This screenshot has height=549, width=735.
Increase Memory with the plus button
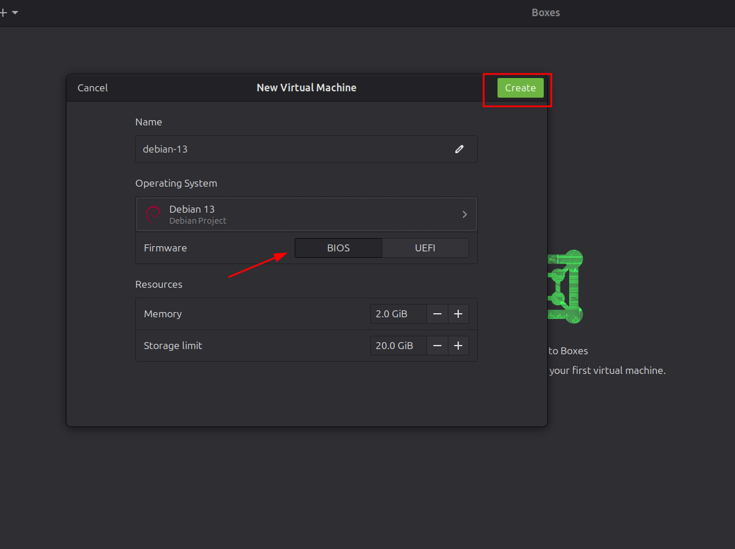458,314
